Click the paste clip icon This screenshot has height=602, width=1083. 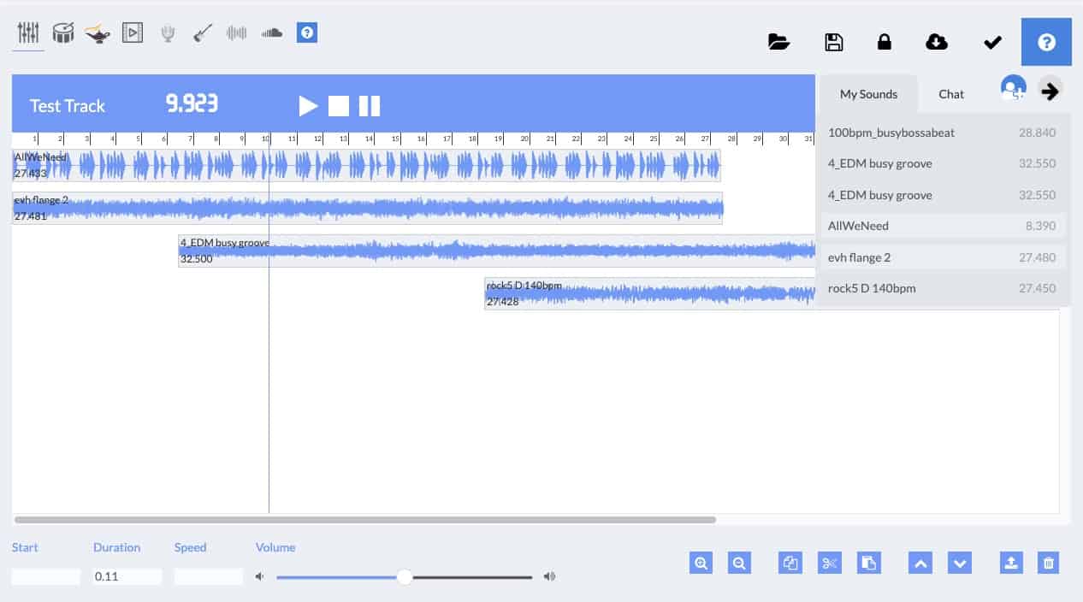click(x=869, y=563)
